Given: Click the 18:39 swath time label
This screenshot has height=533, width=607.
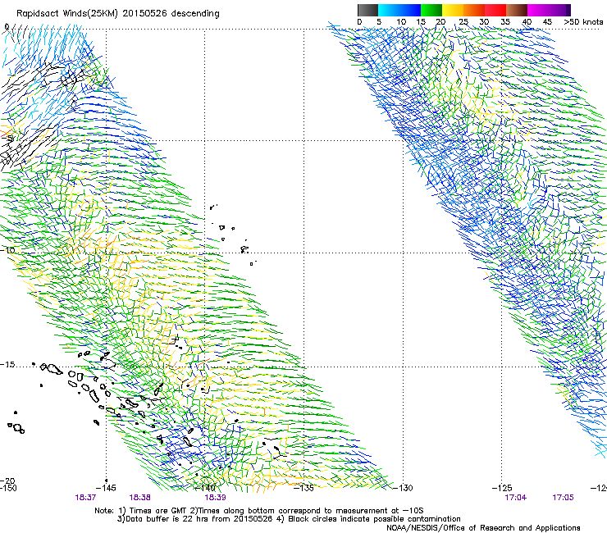Looking at the screenshot, I should [215, 498].
